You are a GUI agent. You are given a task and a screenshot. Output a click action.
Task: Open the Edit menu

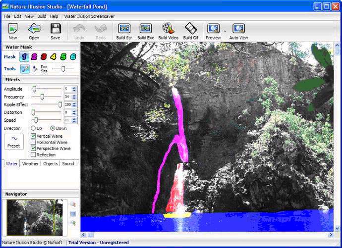pyautogui.click(x=18, y=16)
